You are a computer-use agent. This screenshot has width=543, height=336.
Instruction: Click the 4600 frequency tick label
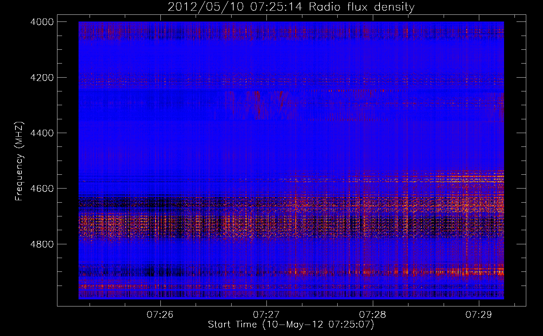[42, 188]
